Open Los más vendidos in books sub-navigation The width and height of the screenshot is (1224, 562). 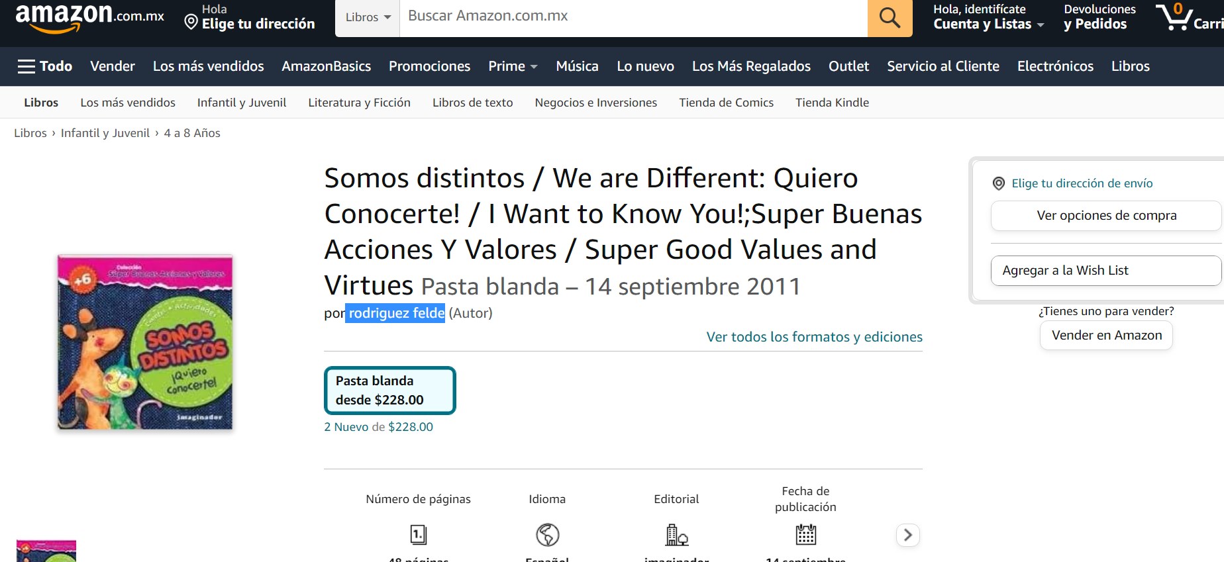128,103
